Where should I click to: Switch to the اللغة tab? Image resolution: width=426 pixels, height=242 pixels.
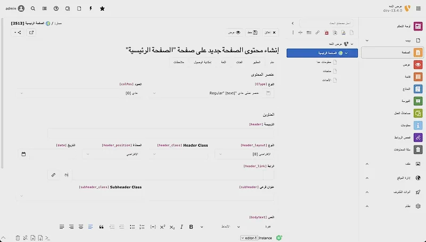223,62
